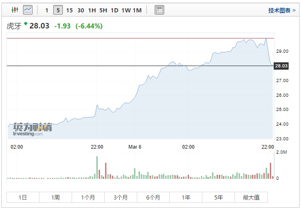
Task: Select the 5-minute interval
Action: [x=58, y=10]
